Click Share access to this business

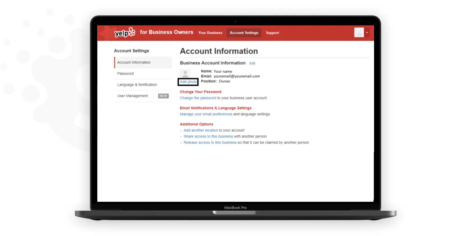(208, 136)
